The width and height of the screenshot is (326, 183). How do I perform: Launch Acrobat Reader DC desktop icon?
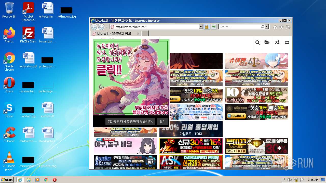(x=28, y=11)
